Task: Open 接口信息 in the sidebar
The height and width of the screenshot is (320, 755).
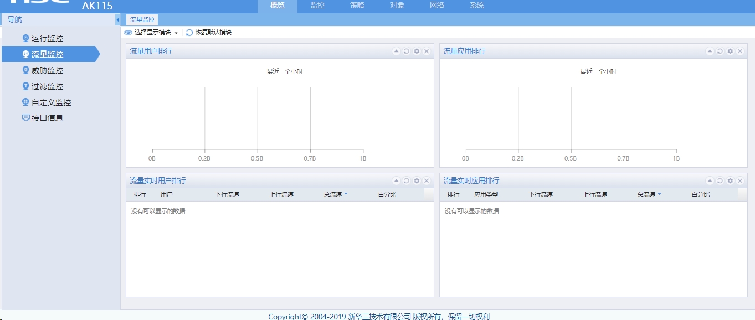Action: [x=47, y=118]
